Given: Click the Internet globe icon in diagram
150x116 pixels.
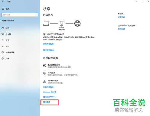Looking at the screenshot, I should (77, 24).
